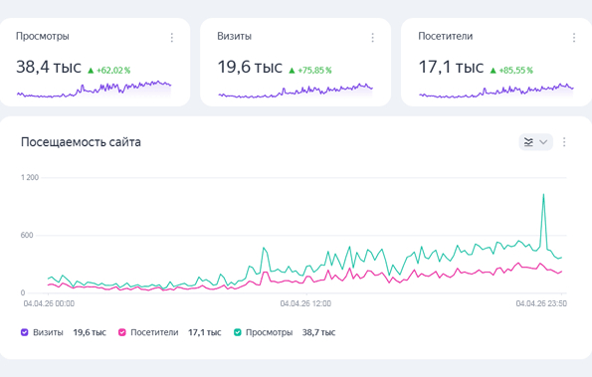Click the Визиты card sparkline

click(x=296, y=91)
